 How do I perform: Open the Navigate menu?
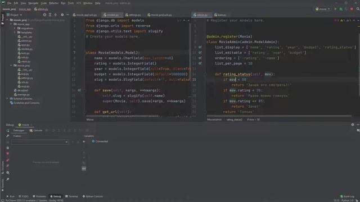(33, 3)
